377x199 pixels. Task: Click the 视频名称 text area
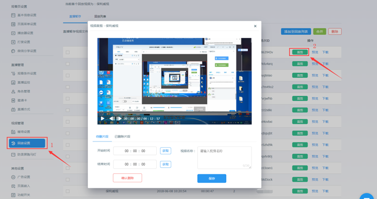225,158
